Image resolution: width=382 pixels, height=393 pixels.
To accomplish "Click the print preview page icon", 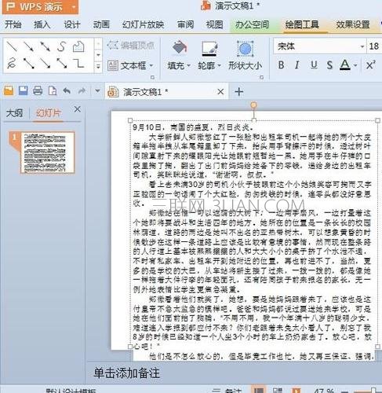I will (53, 91).
